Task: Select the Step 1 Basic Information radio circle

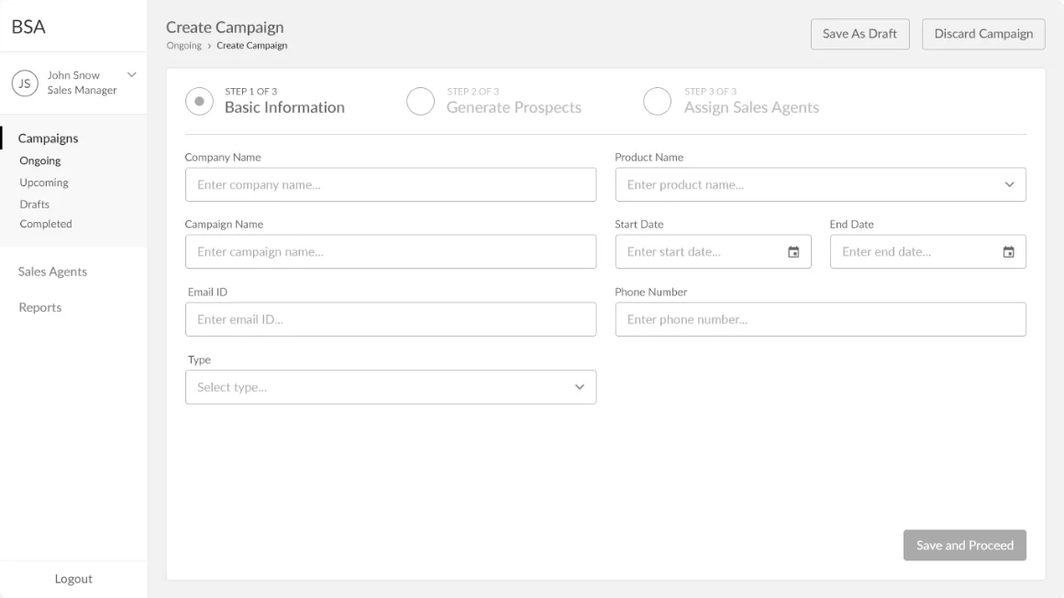Action: coord(200,101)
